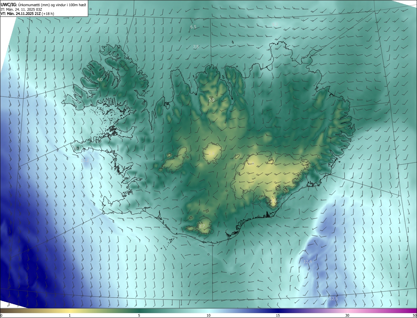Image resolution: width=417 pixels, height=318 pixels.
Task: Click the "30" tick on the color scale
Action: click(x=347, y=315)
